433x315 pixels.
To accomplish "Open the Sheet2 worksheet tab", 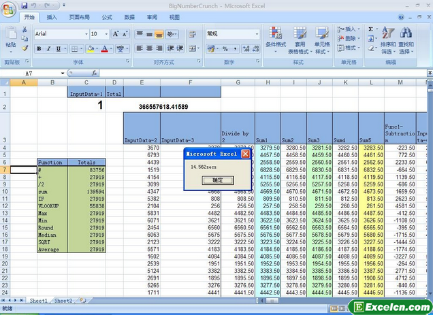I will pyautogui.click(x=63, y=300).
